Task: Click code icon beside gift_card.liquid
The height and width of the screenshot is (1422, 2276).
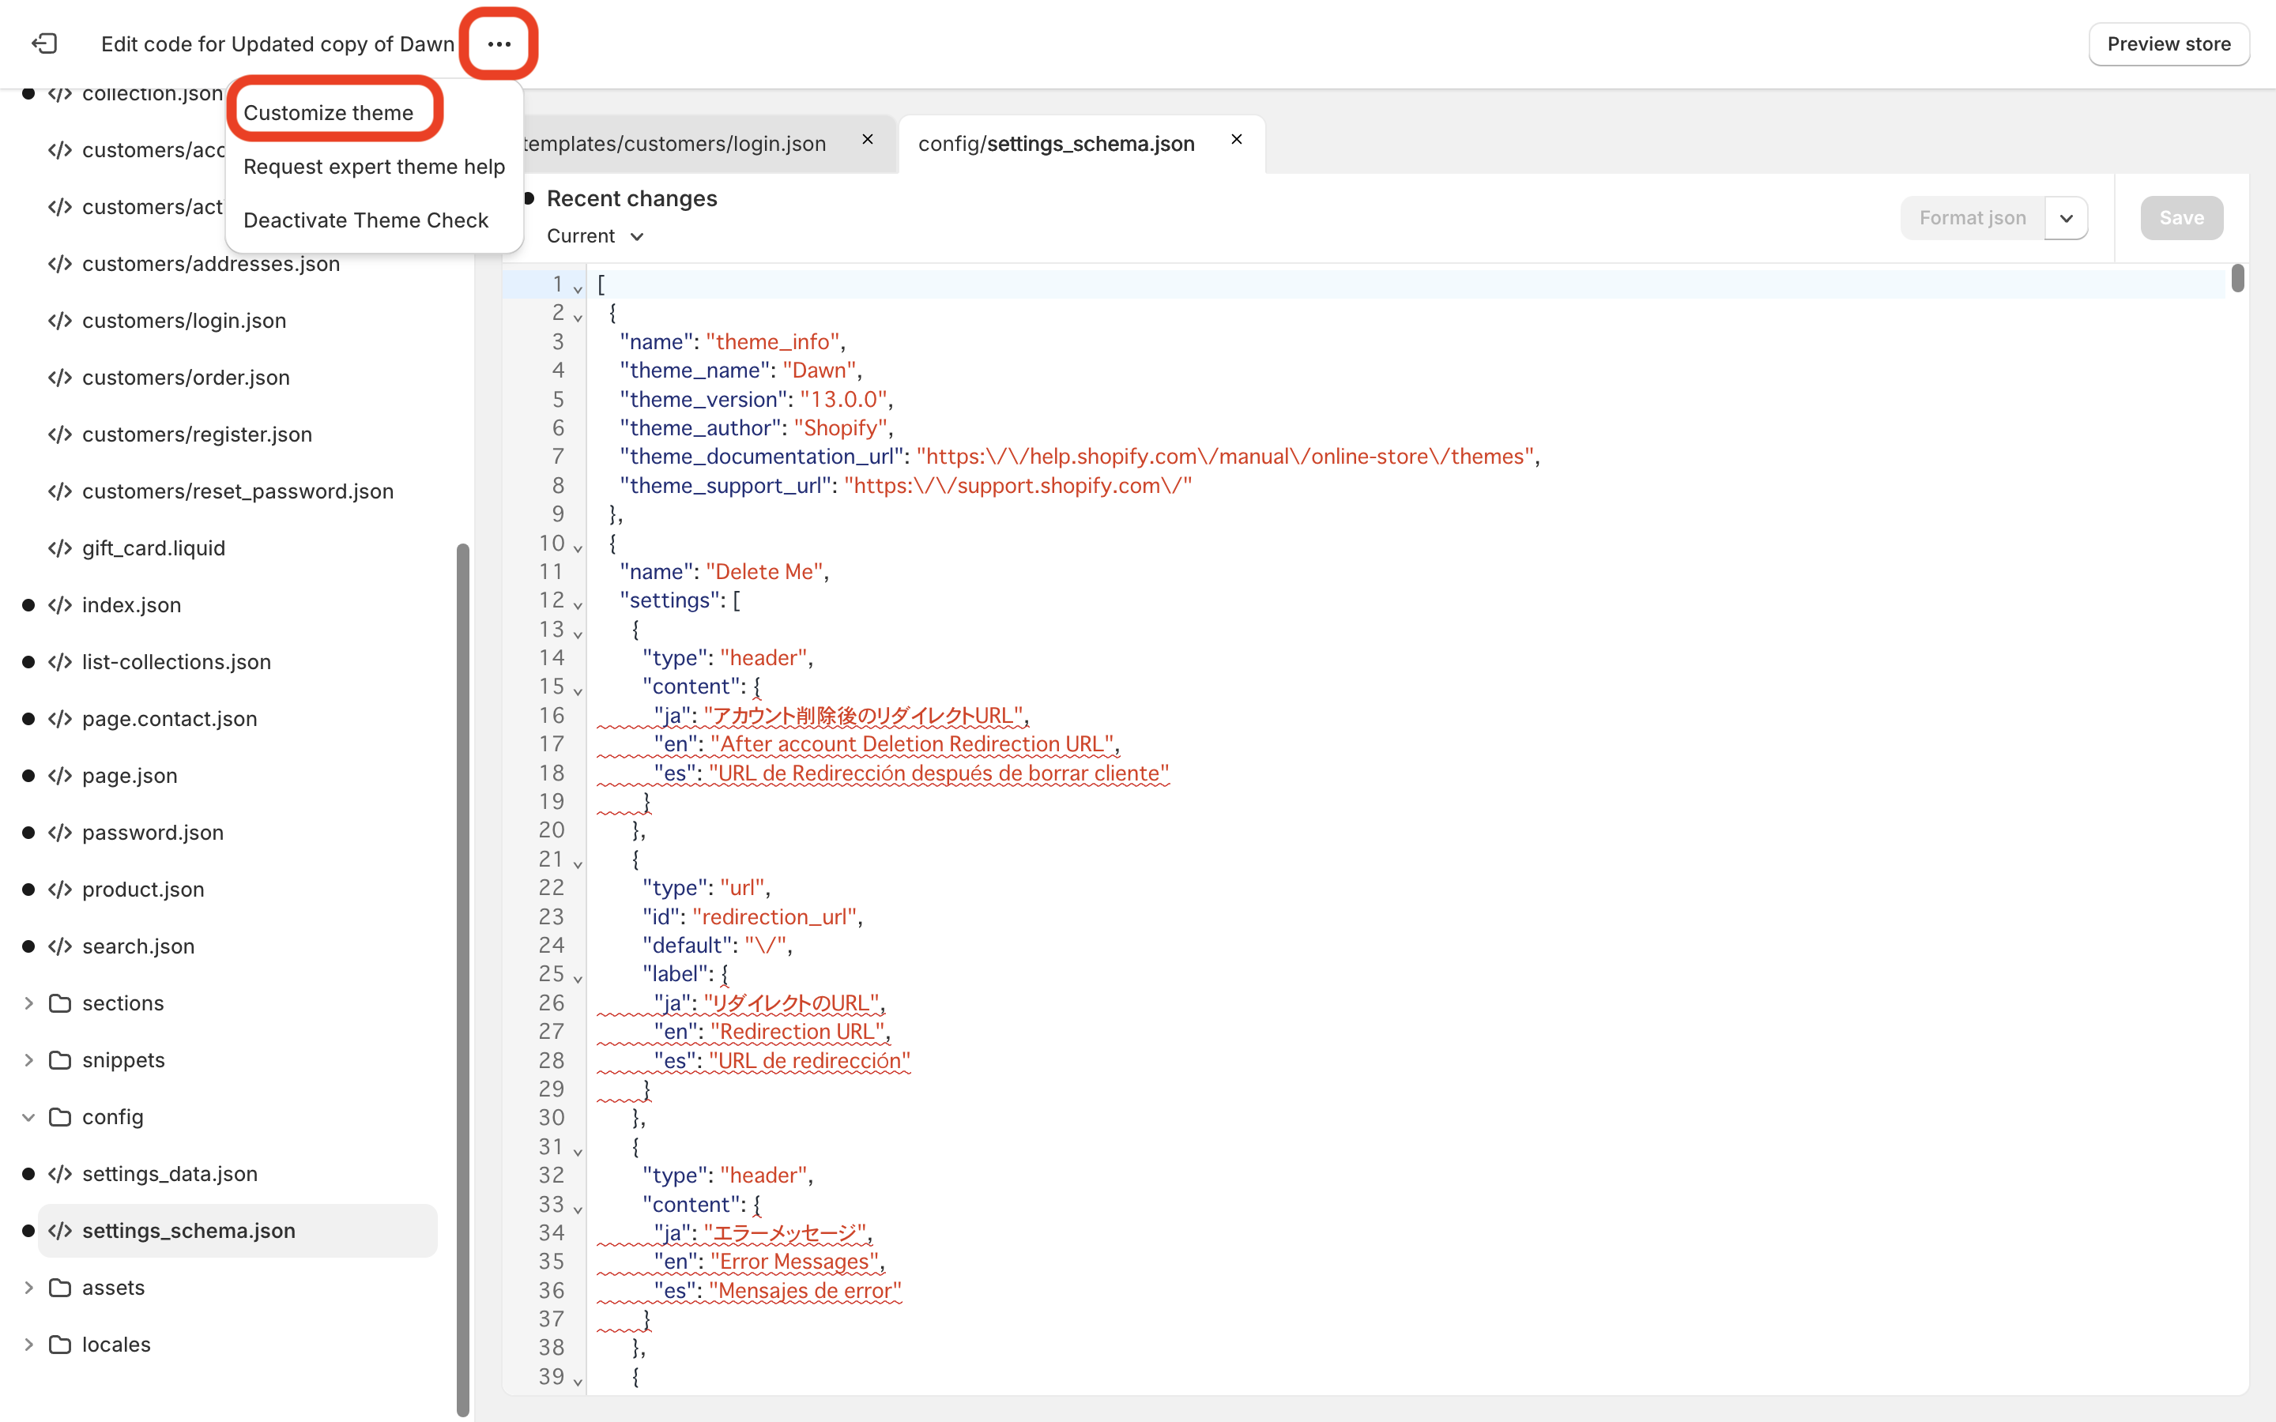Action: [x=60, y=547]
